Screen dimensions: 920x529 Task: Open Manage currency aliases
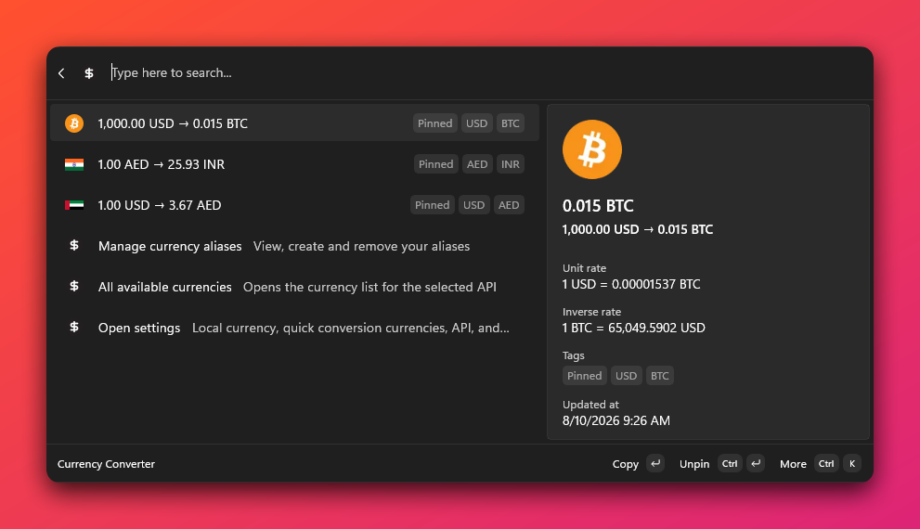click(x=294, y=246)
